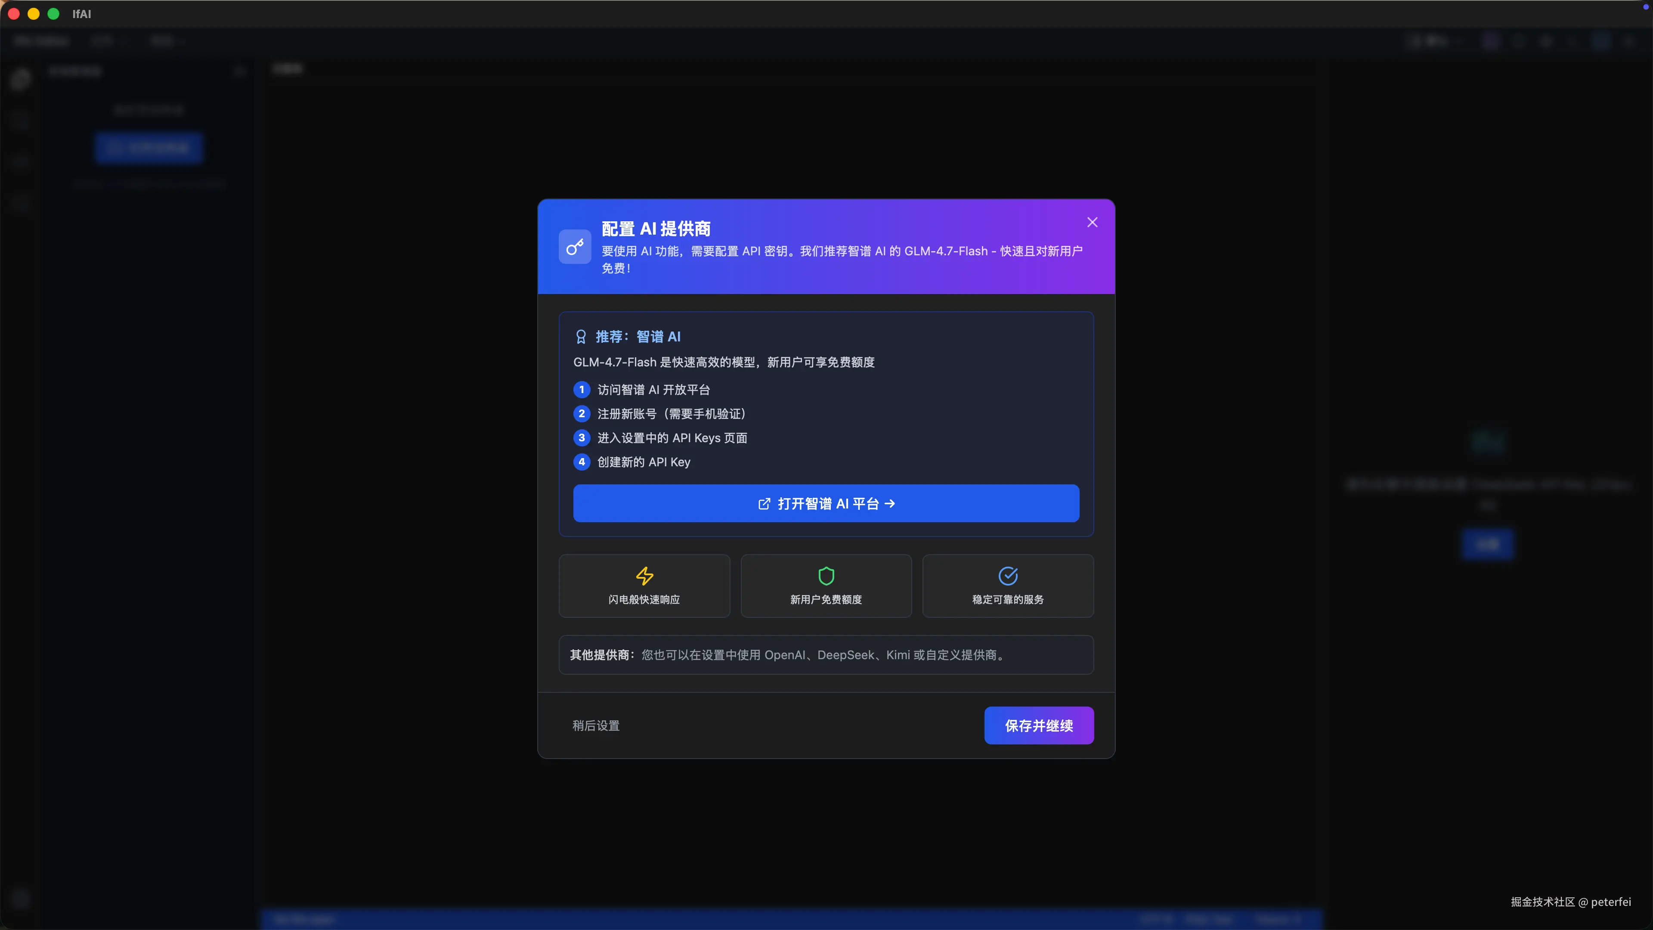Image resolution: width=1653 pixels, height=930 pixels.
Task: Click the 其他提供商 information box
Action: (826, 654)
